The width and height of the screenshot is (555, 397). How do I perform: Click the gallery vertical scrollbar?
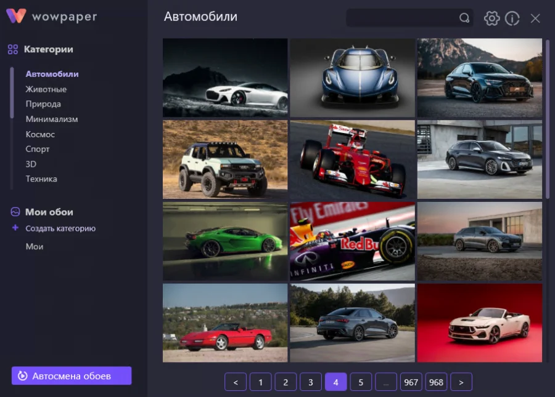click(547, 117)
